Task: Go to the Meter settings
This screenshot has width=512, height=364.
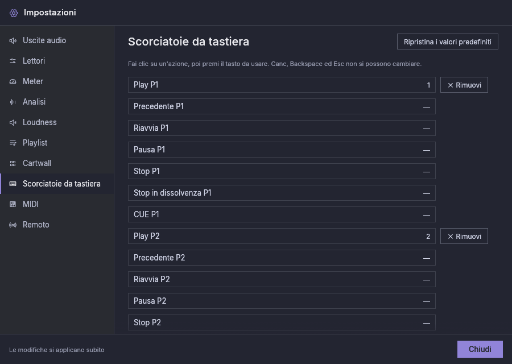Action: pos(57,81)
